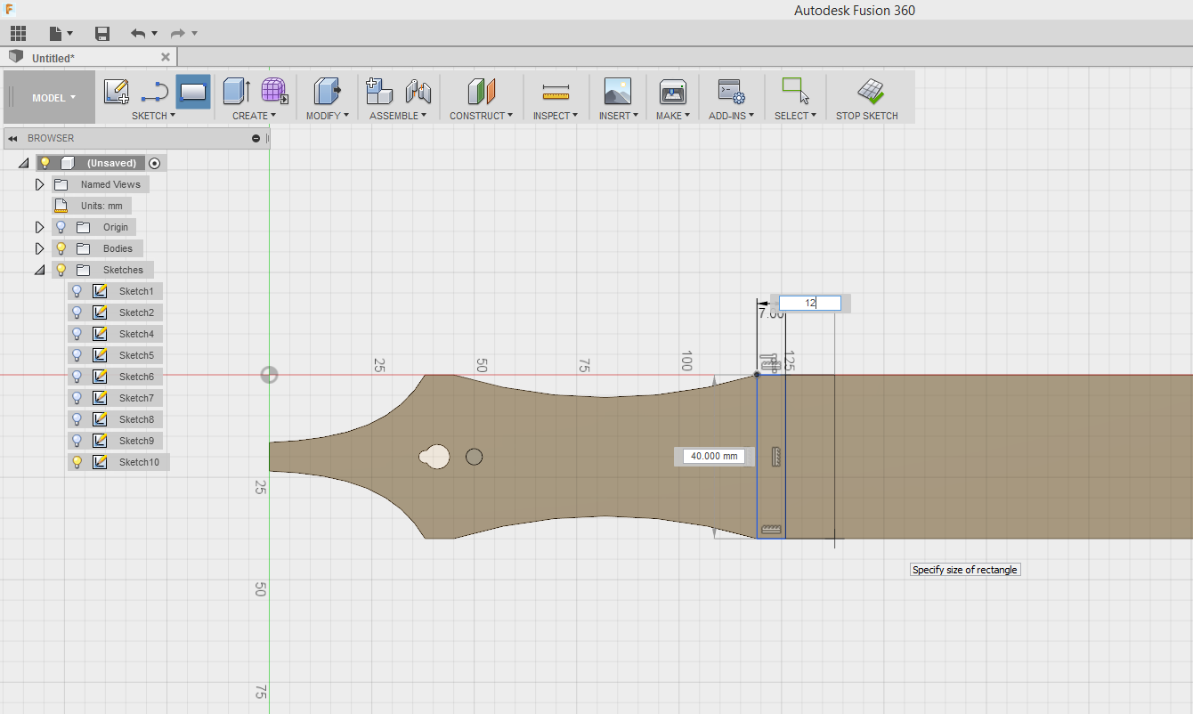Click the New Component icon
Viewport: 1193px width, 714px height.
click(379, 91)
